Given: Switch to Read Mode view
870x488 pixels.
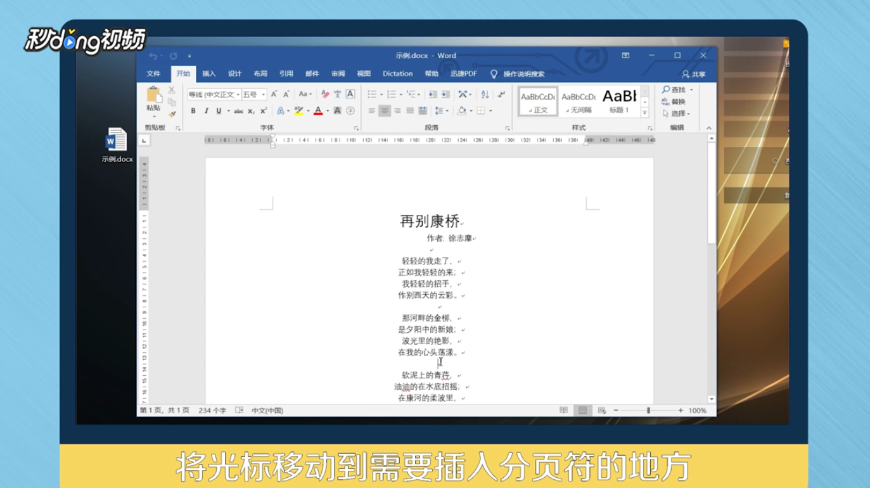Looking at the screenshot, I should tap(563, 411).
